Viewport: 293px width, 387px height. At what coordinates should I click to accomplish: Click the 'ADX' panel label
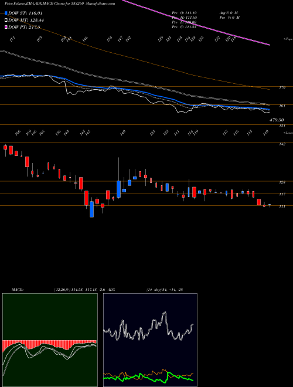point(112,290)
